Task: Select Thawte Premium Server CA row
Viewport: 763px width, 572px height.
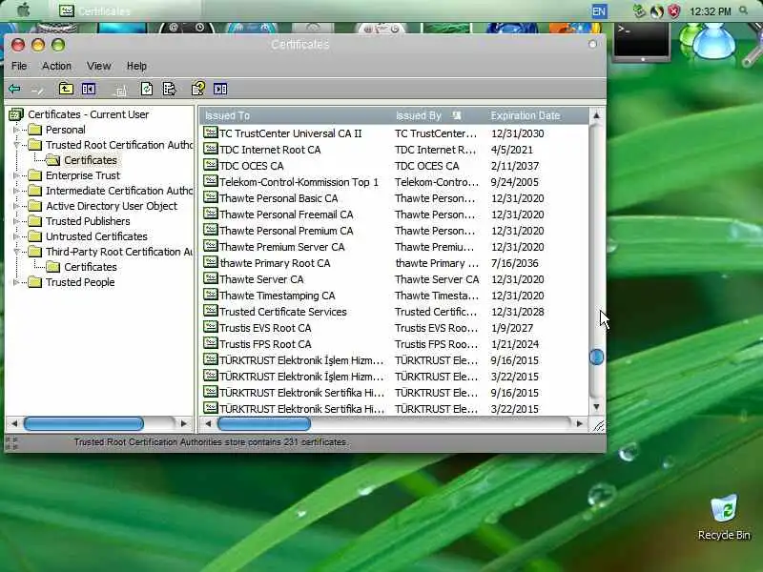Action: pos(394,247)
